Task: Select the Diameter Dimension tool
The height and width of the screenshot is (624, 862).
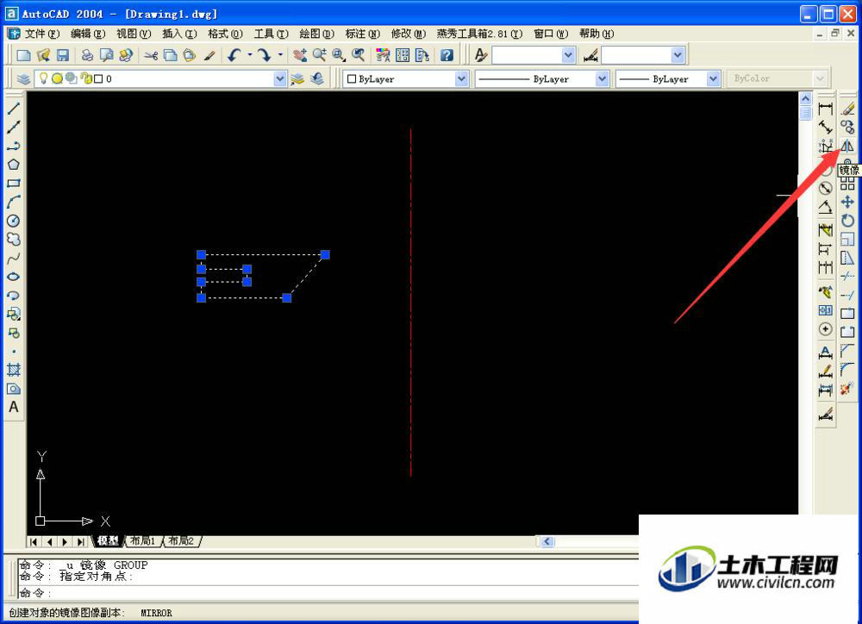Action: point(825,188)
